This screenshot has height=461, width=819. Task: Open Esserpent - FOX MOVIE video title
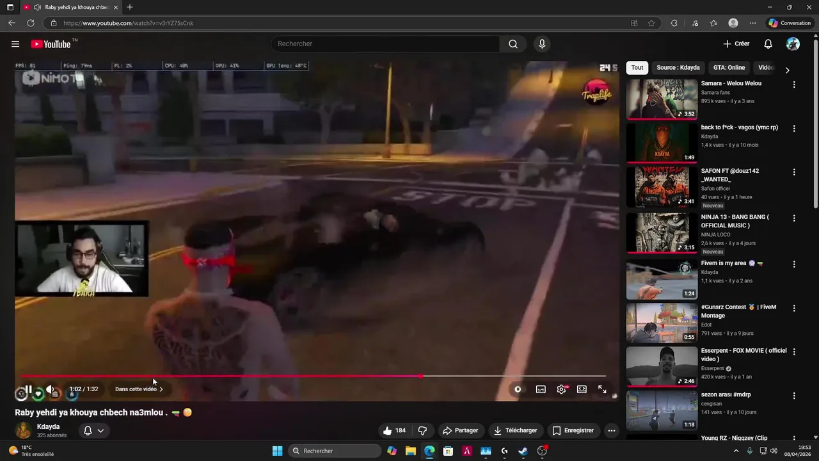click(x=743, y=355)
